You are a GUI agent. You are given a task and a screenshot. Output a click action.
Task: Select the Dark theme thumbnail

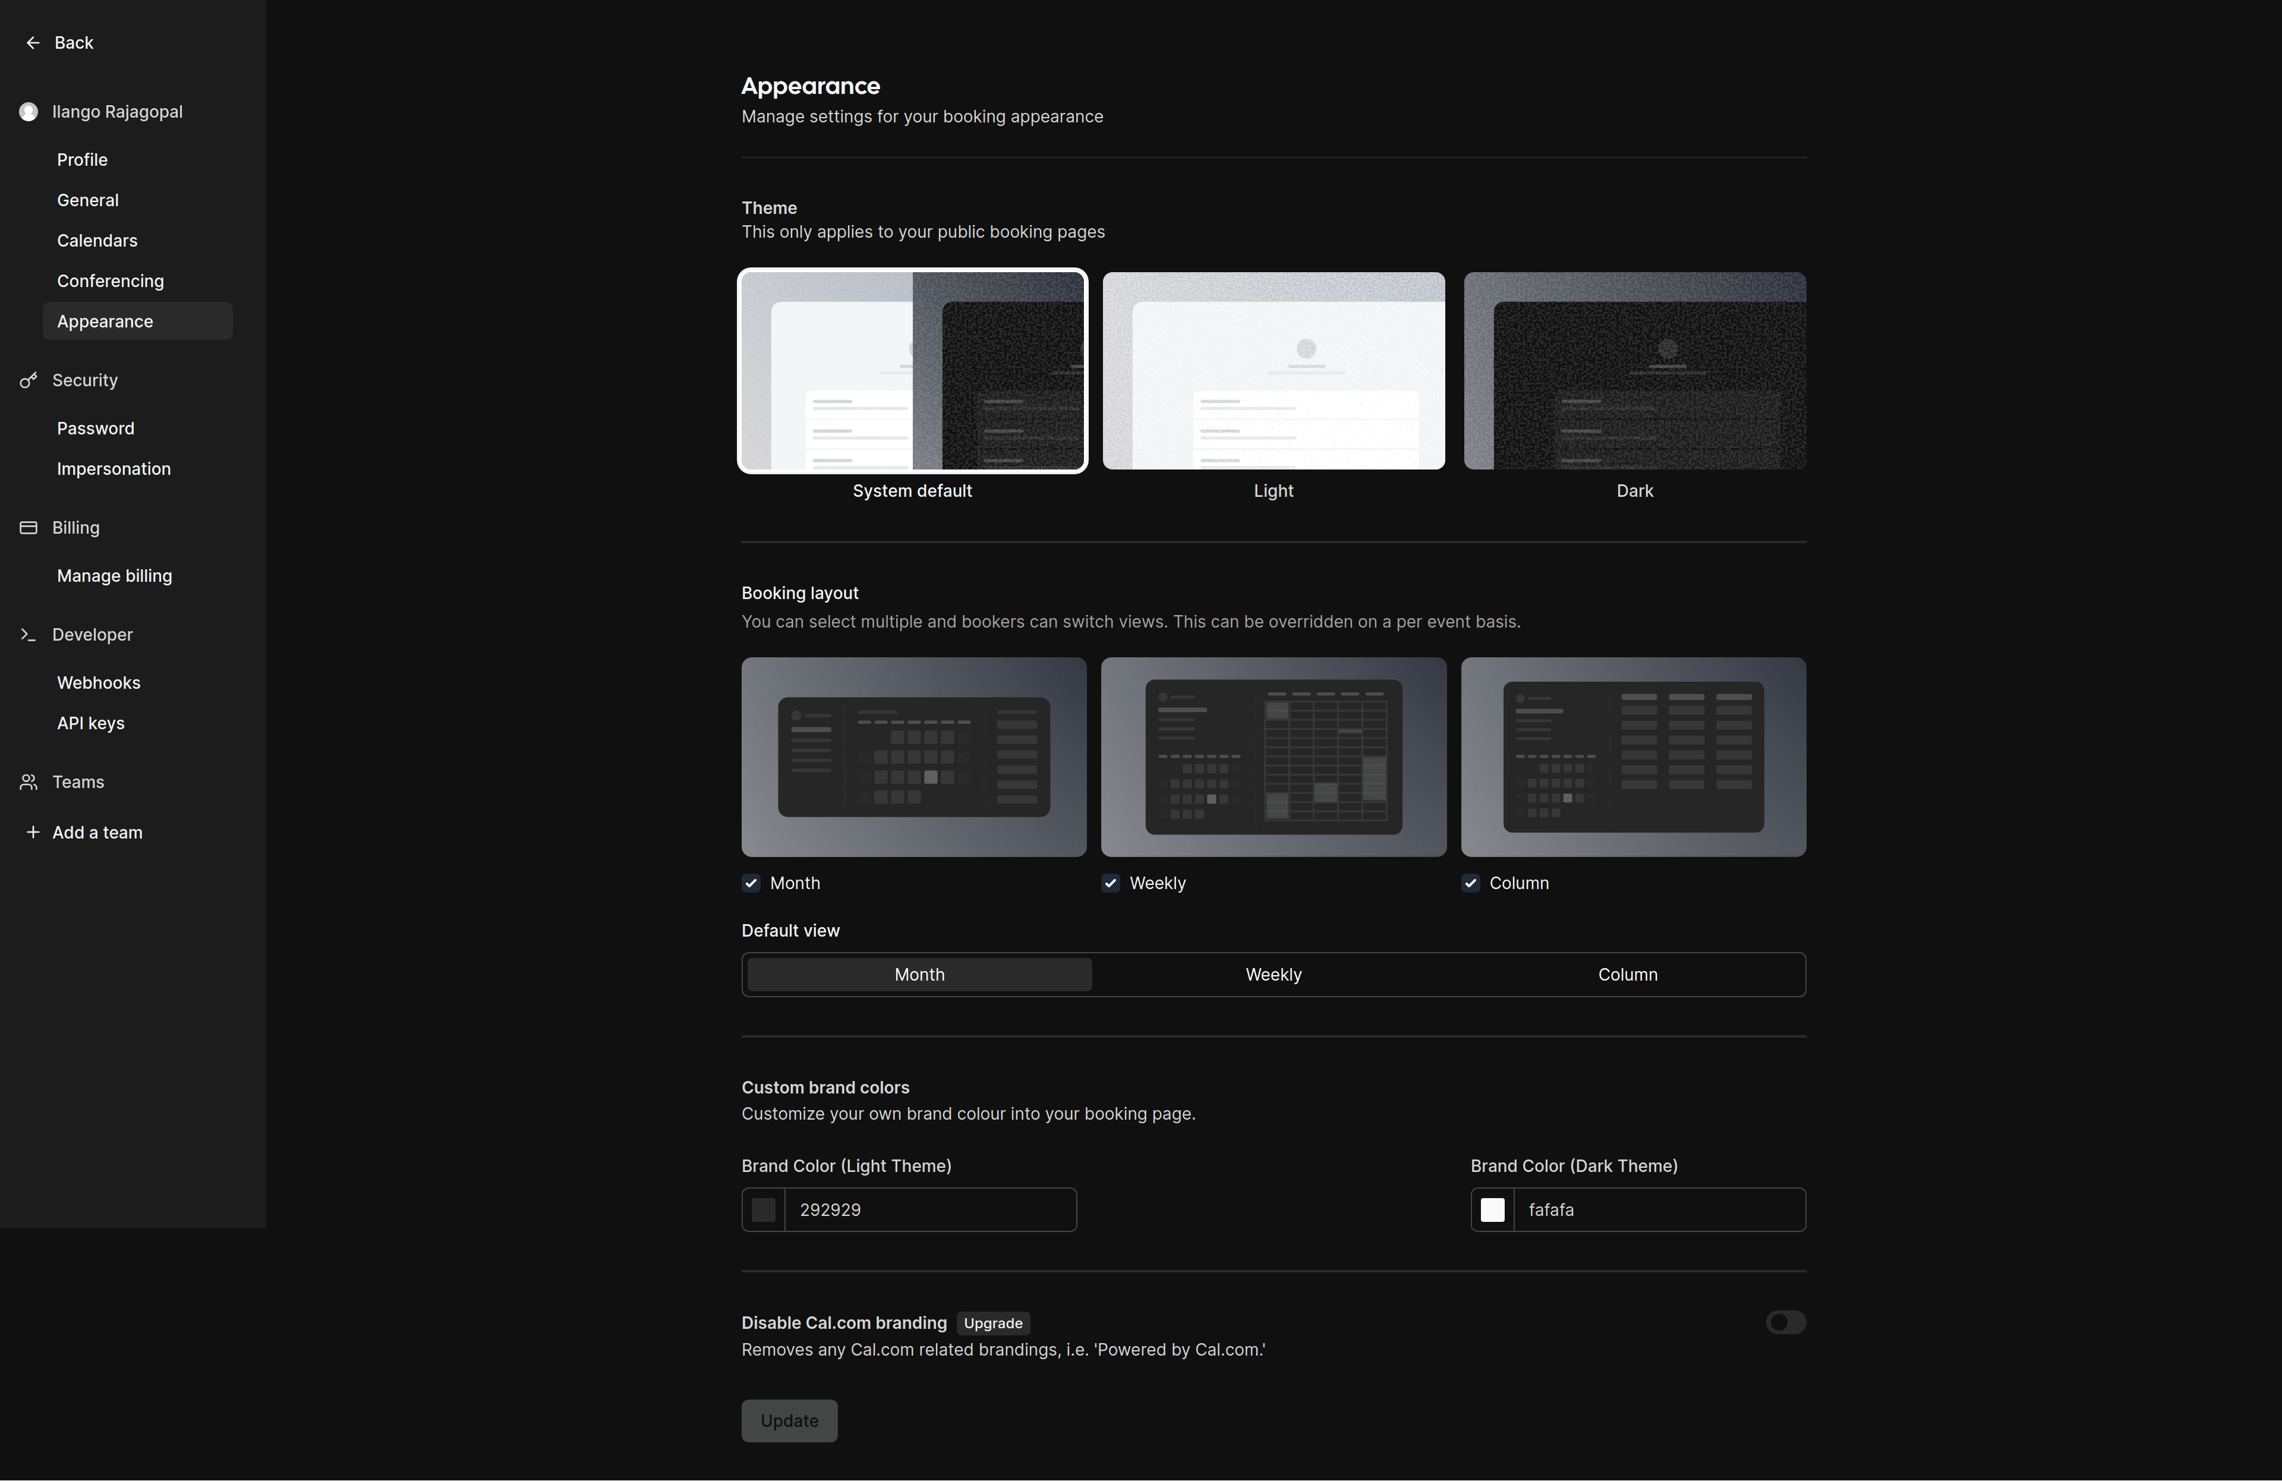pos(1635,371)
